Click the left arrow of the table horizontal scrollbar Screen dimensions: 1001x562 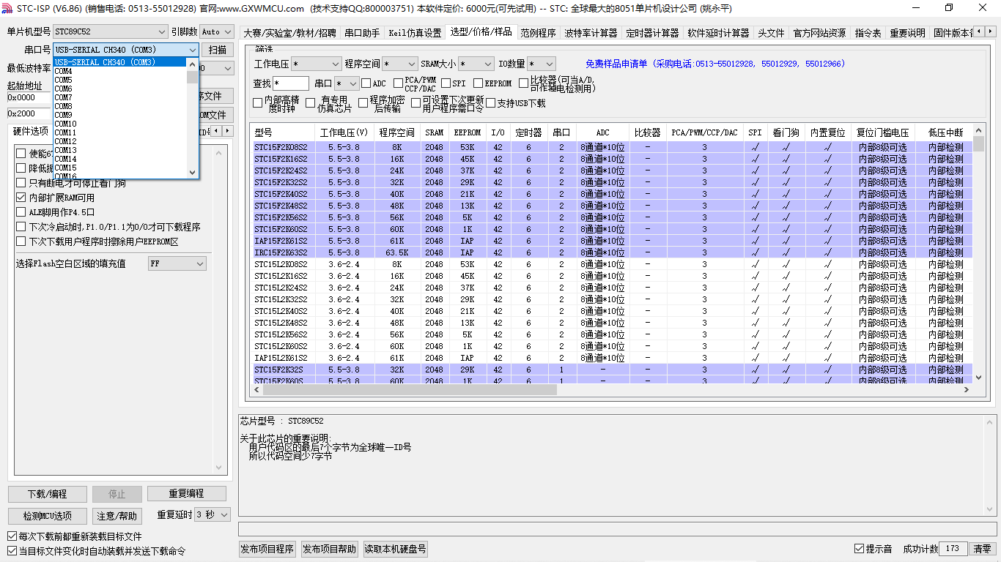[x=256, y=390]
